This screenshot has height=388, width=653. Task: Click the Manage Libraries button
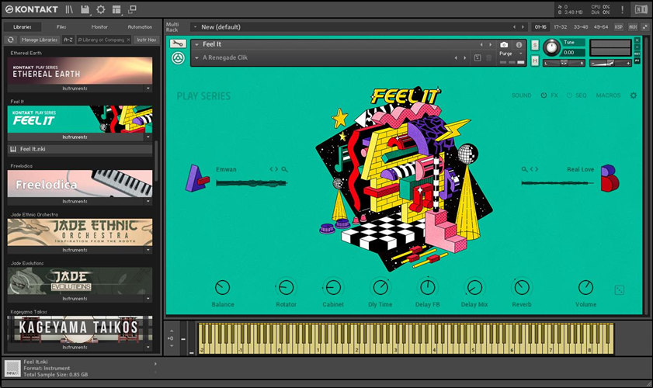(x=40, y=39)
